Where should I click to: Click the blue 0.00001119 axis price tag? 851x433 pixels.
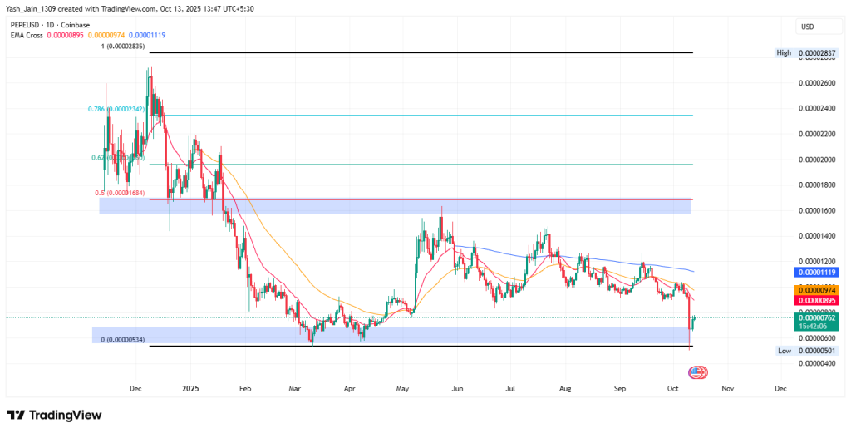pyautogui.click(x=819, y=272)
